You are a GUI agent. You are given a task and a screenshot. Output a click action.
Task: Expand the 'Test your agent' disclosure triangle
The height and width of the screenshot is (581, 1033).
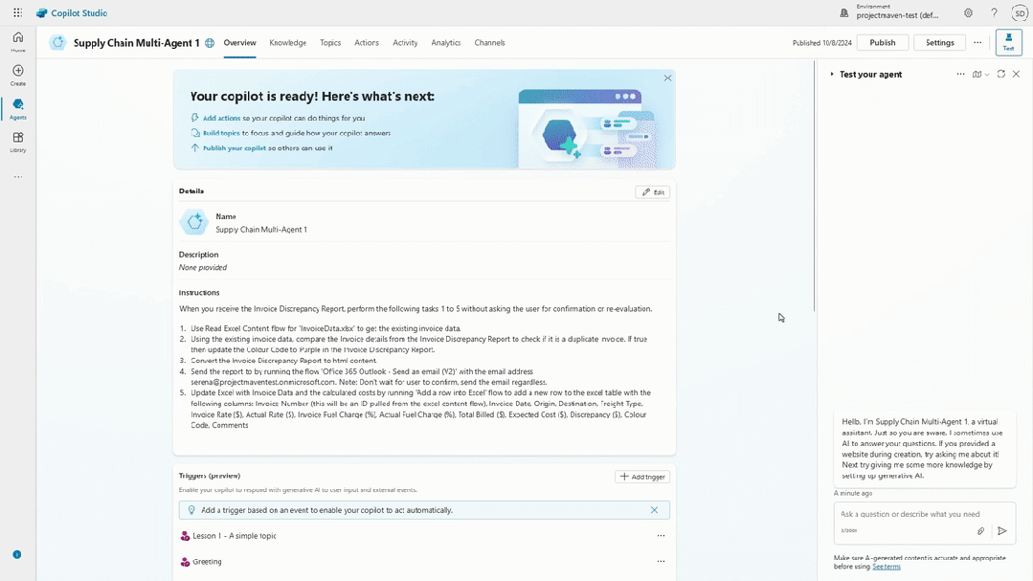coord(832,74)
